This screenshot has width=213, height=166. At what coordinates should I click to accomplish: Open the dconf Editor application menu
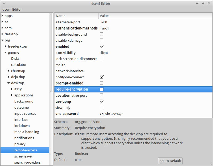(12, 10)
